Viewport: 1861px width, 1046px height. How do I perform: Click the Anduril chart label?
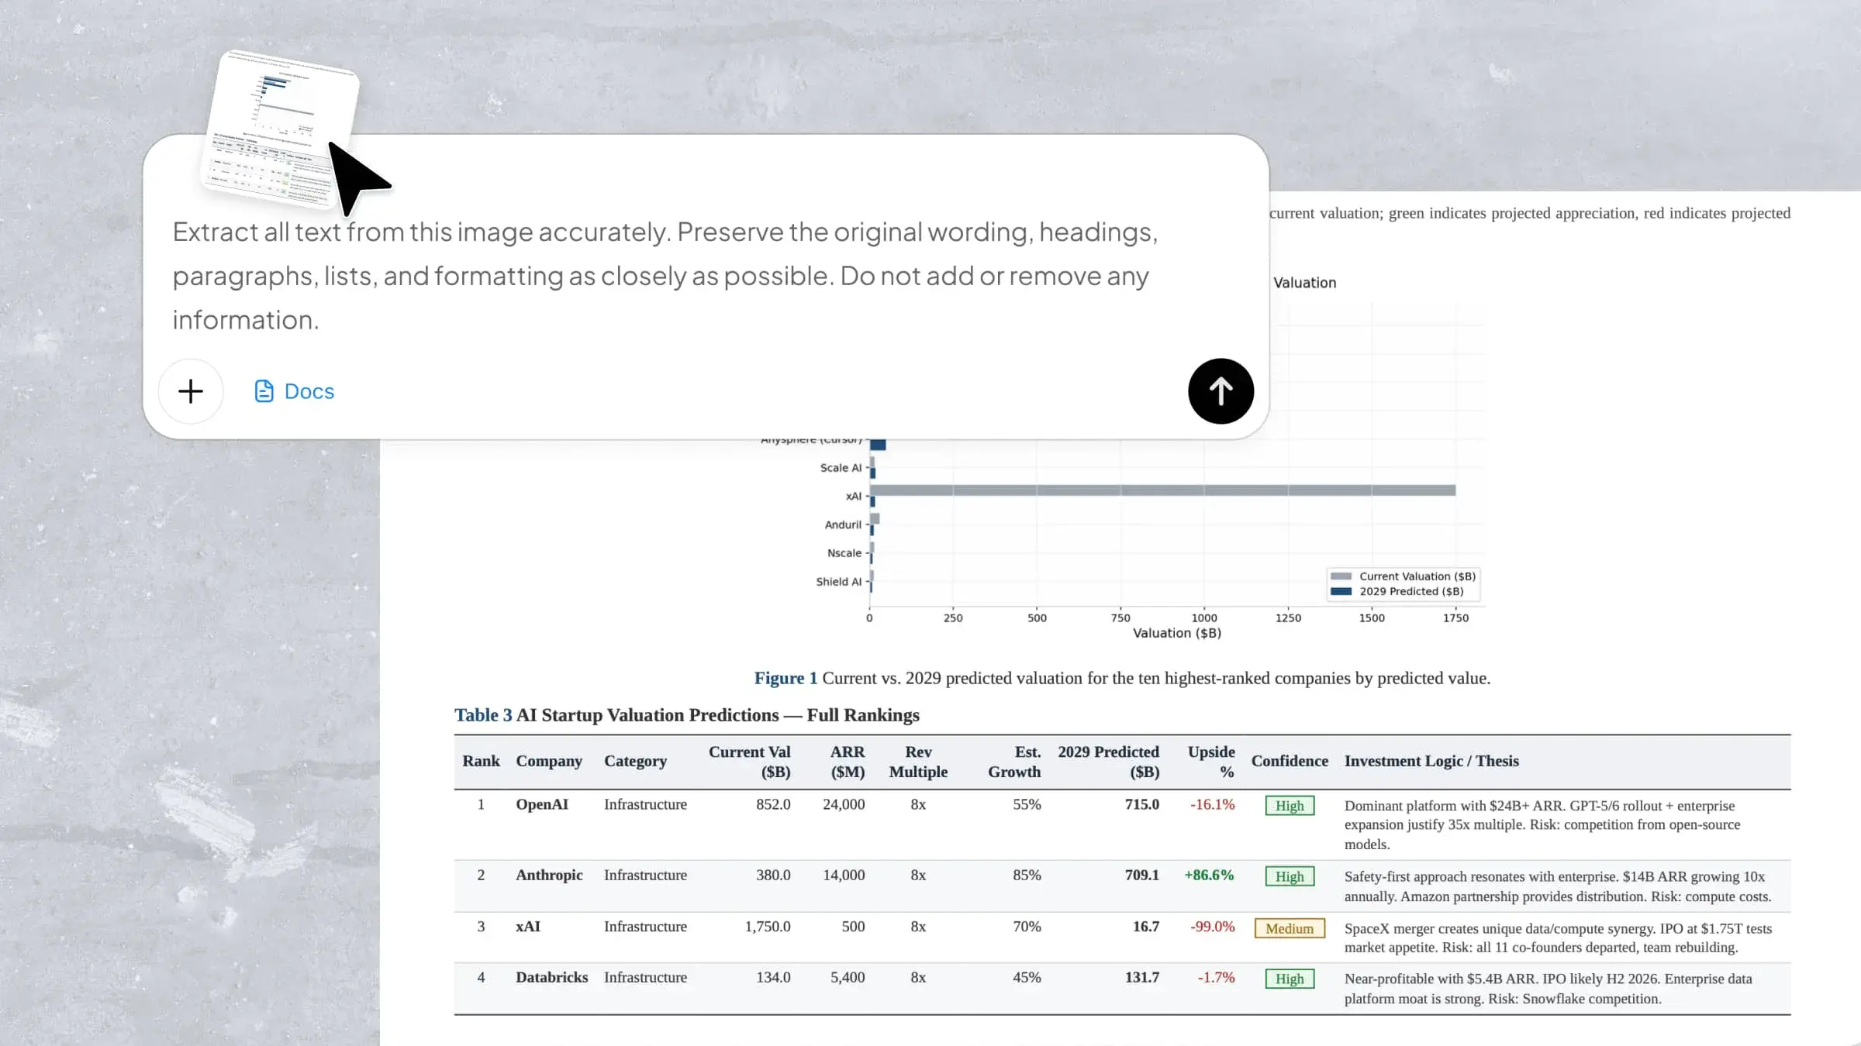tap(843, 525)
